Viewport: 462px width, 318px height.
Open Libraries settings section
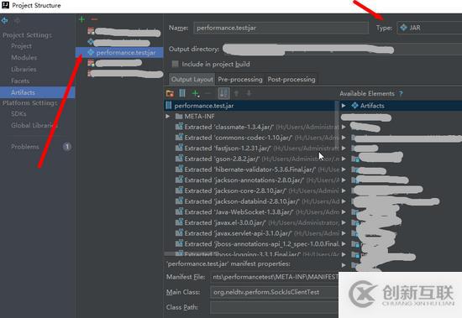click(x=24, y=69)
